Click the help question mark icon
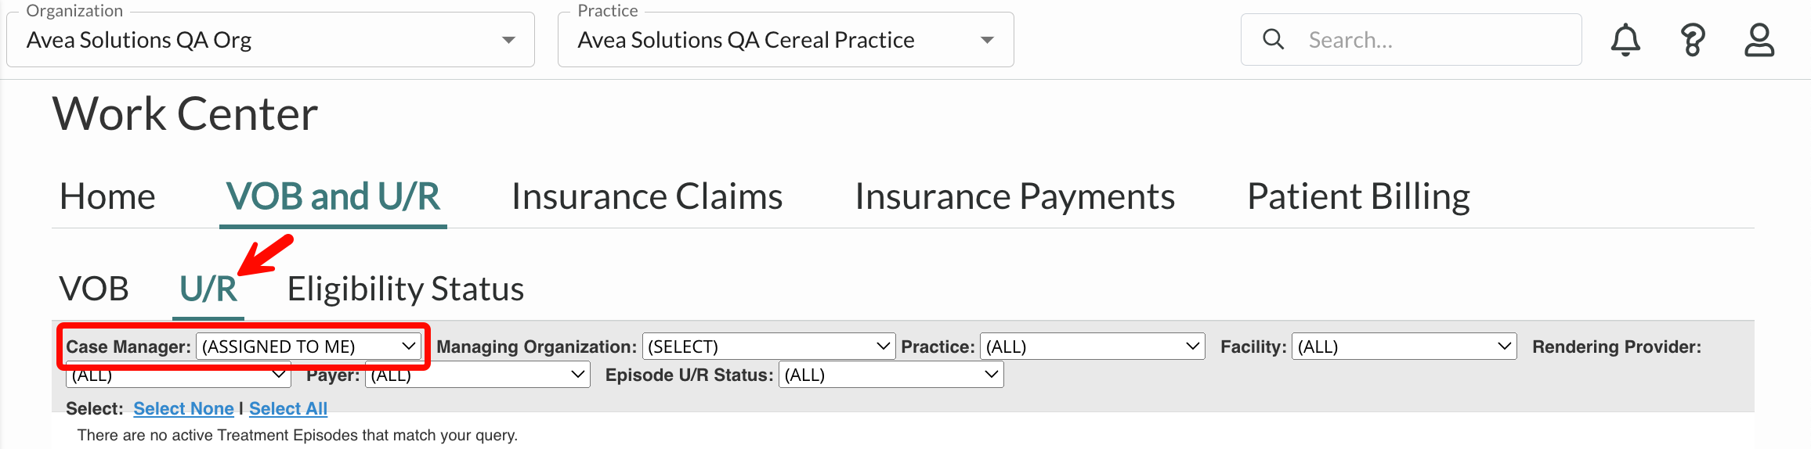The image size is (1811, 449). (x=1692, y=40)
